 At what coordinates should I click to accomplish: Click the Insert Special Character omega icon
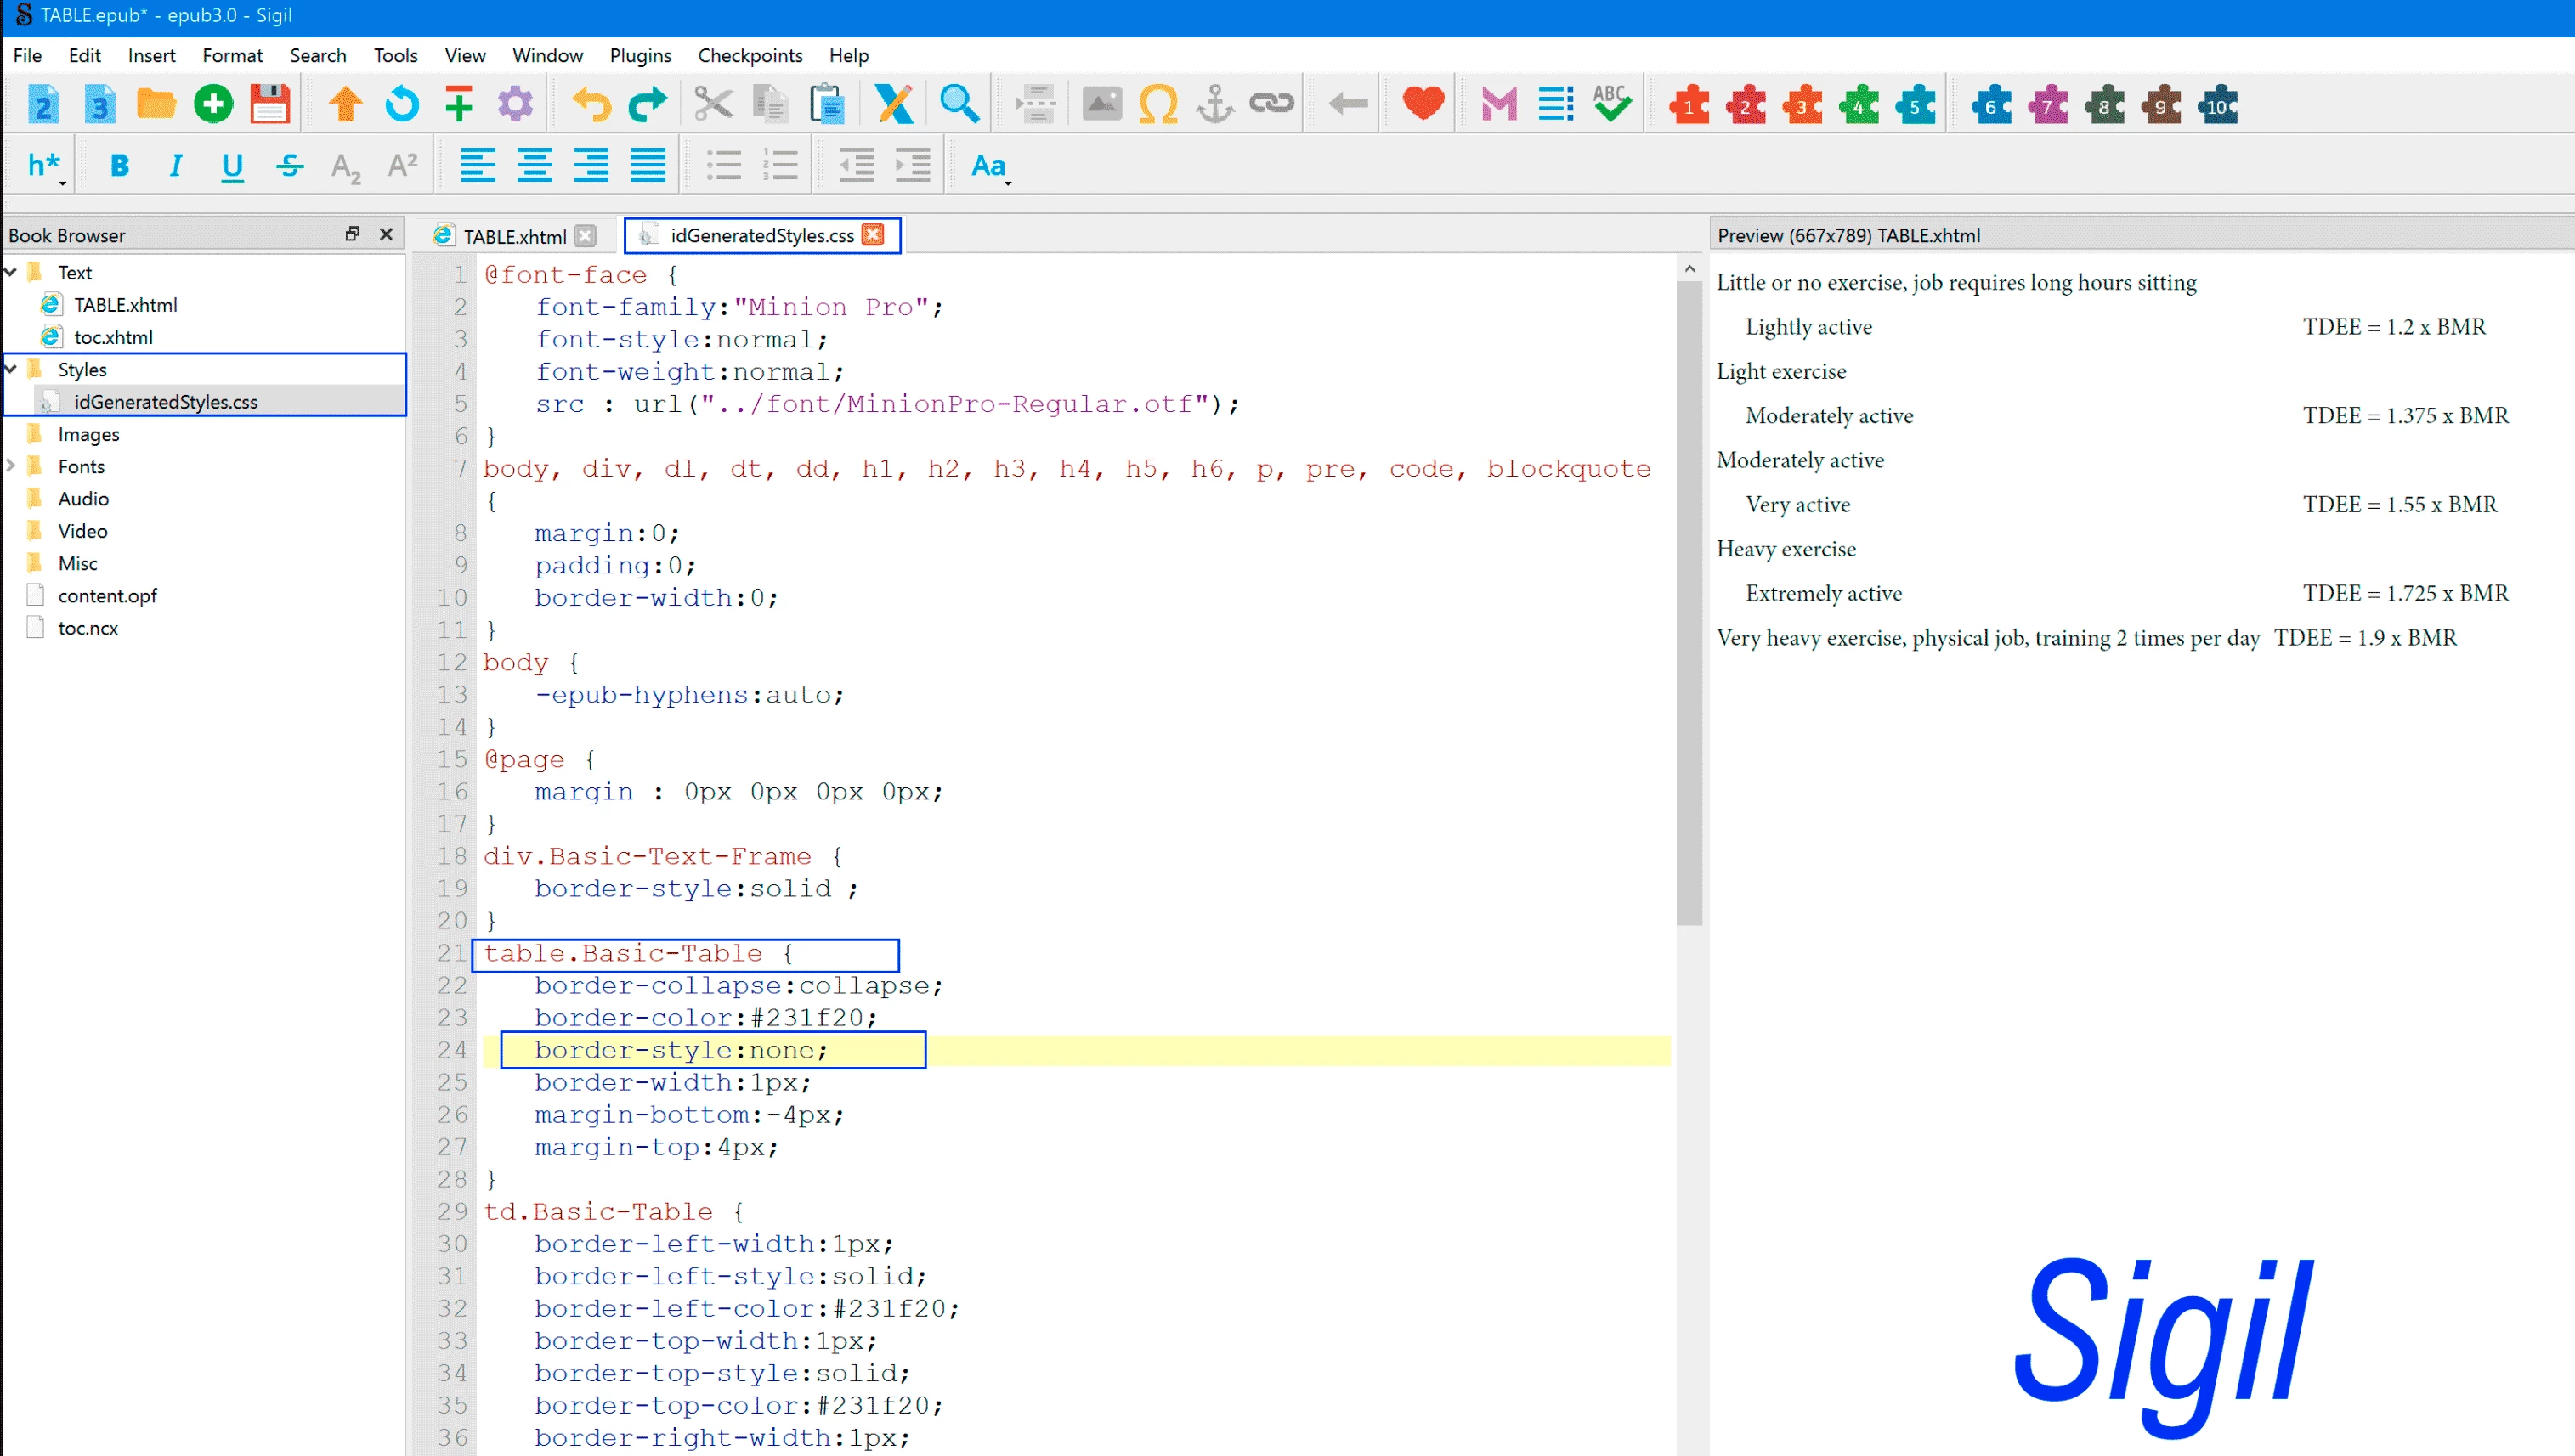pos(1158,104)
